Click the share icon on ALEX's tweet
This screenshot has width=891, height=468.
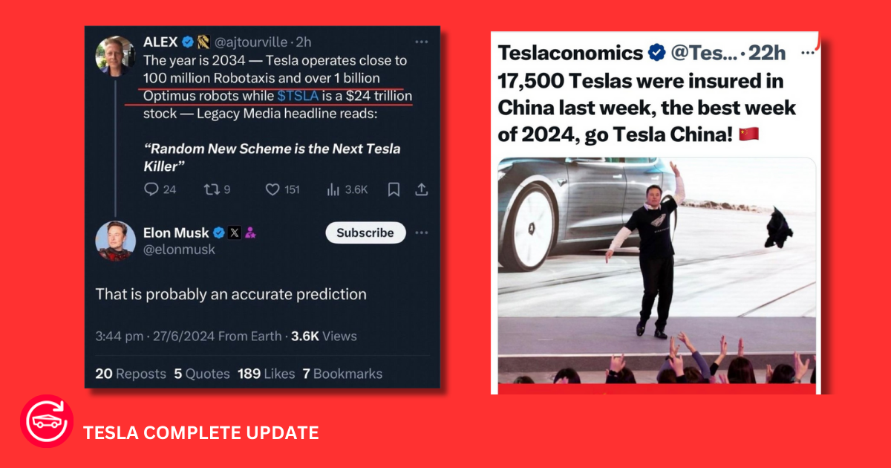(x=421, y=189)
